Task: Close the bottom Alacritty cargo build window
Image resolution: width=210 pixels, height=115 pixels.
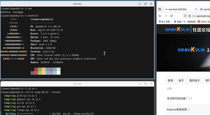Action: click(151, 84)
